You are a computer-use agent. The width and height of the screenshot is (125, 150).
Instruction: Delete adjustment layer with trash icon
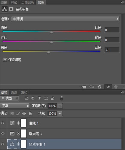(116, 87)
